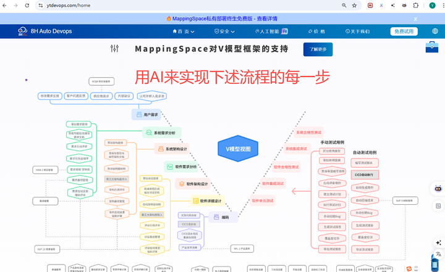Open the Extensions puzzle-piece menu
Screen dimensions: 445x272
pyautogui.click(x=416, y=6)
